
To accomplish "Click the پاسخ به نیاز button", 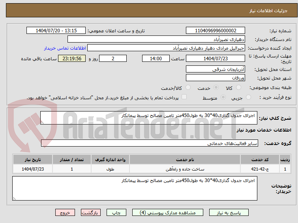I will [x=229, y=213].
